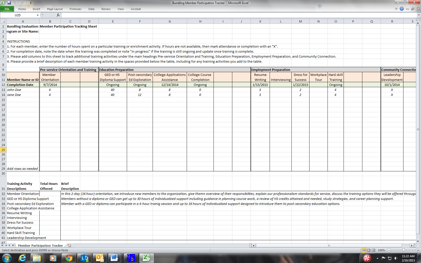The height and width of the screenshot is (263, 421).
Task: Launch Internet Explorer from taskbar
Action: pos(23,258)
